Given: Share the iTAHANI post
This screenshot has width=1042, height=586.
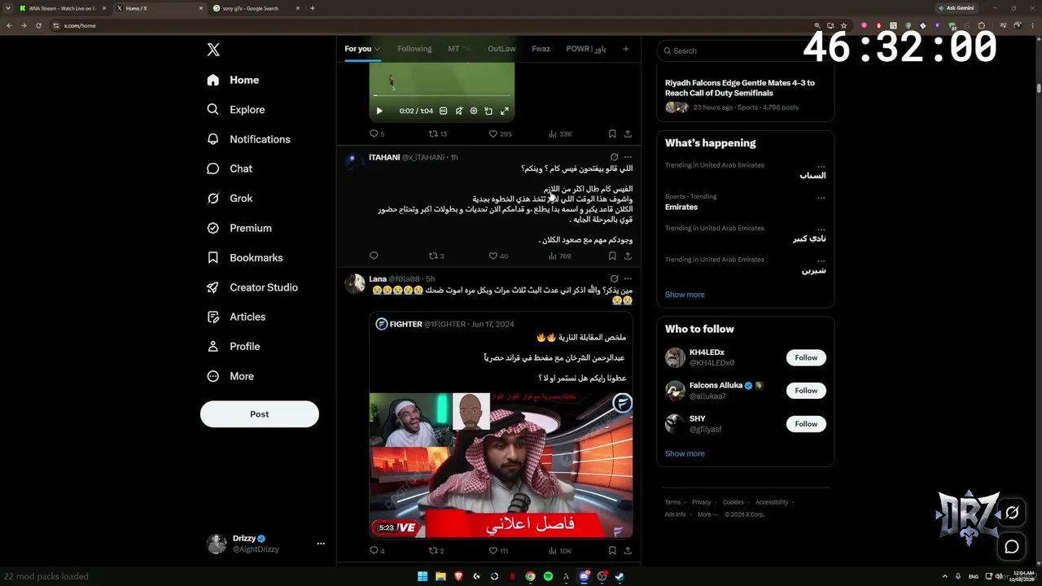Looking at the screenshot, I should 628,256.
